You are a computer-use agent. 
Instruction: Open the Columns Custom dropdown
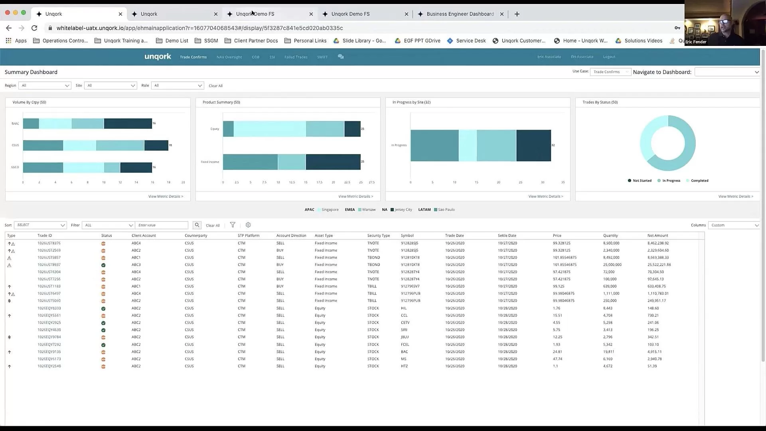[x=734, y=225]
